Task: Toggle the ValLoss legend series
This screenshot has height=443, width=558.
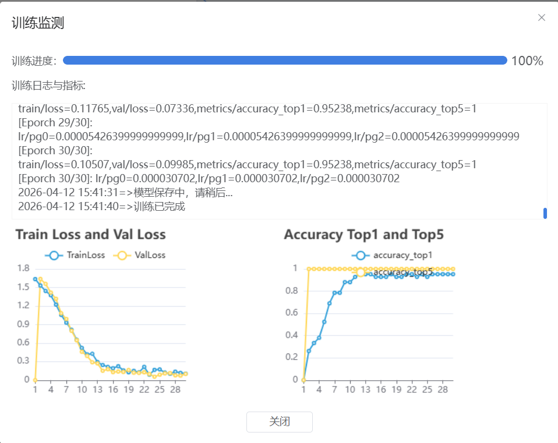Action: tap(142, 255)
